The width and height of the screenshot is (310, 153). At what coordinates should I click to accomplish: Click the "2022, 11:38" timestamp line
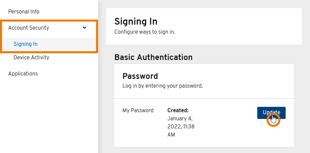point(181,127)
